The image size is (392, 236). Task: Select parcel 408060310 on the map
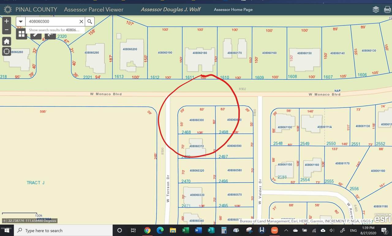tap(197, 146)
